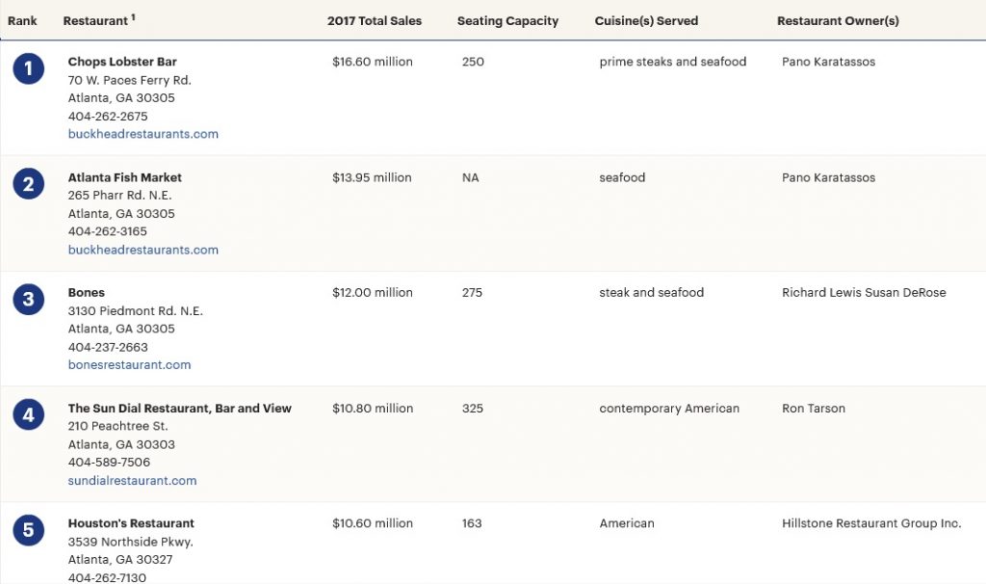The width and height of the screenshot is (986, 584).
Task: Click the $10.80 million sales value
Action: tap(373, 409)
